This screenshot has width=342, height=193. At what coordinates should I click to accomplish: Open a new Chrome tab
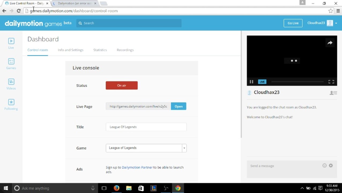point(103,3)
